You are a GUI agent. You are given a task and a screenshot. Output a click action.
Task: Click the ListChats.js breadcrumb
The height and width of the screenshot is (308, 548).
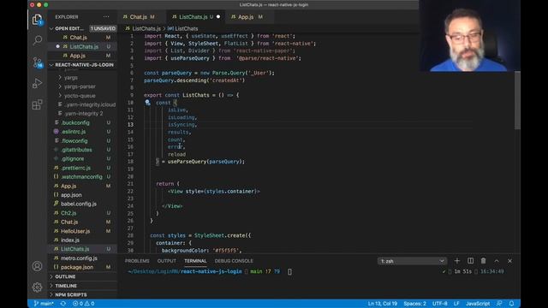146,28
